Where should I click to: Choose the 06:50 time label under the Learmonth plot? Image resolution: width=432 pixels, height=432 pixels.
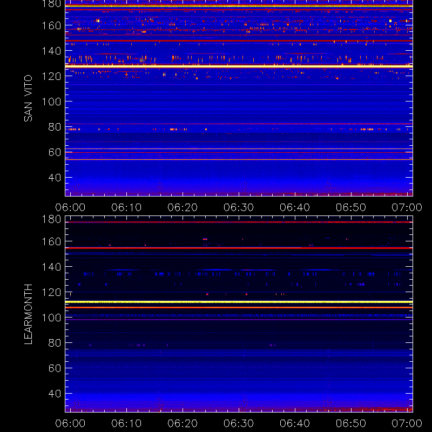click(x=350, y=423)
